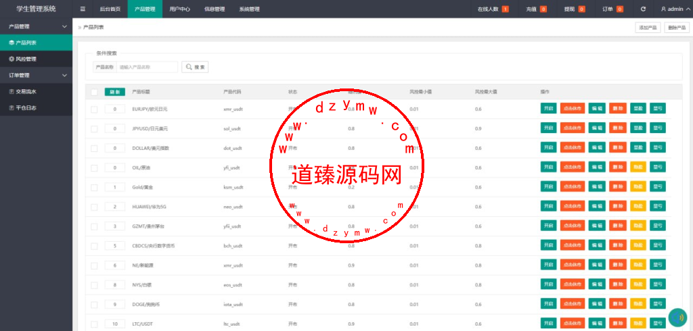Open the 用户中心 top tab
The image size is (693, 331).
coord(179,9)
